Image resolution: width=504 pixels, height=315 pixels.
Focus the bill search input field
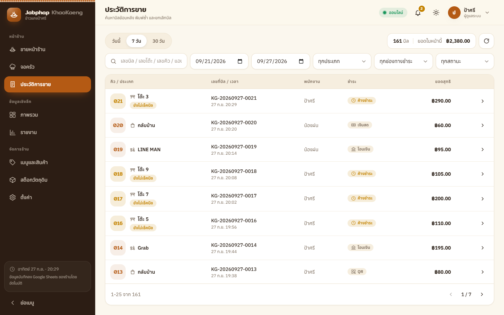click(x=146, y=61)
